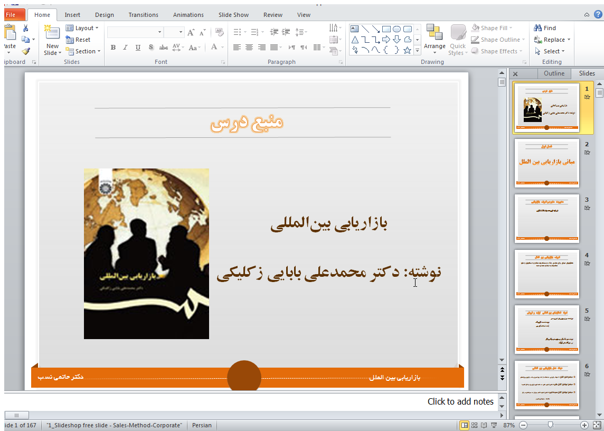604x431 pixels.
Task: Open the Shape Outline dropdown
Action: point(498,39)
